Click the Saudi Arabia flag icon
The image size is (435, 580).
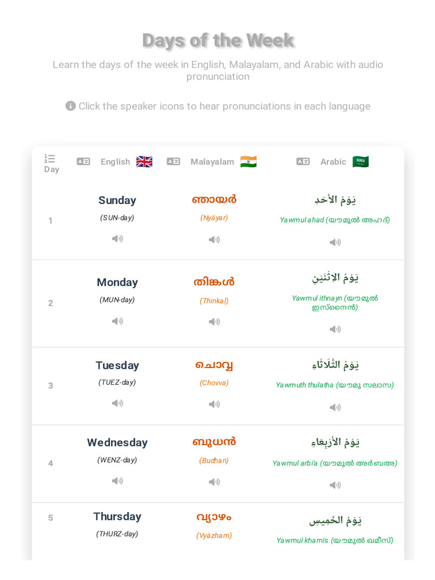(361, 162)
